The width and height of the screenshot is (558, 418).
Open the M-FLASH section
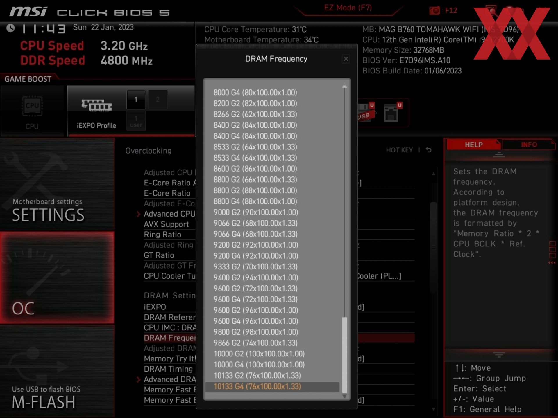pos(57,371)
